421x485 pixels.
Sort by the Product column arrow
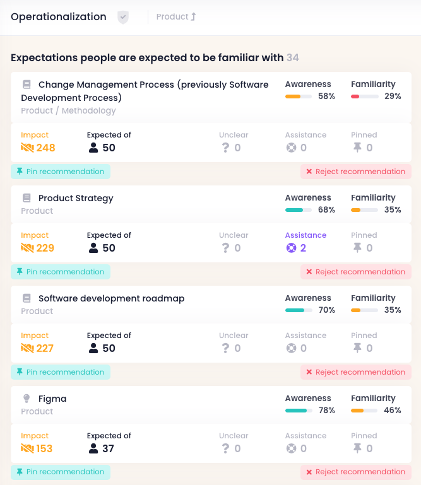point(193,17)
